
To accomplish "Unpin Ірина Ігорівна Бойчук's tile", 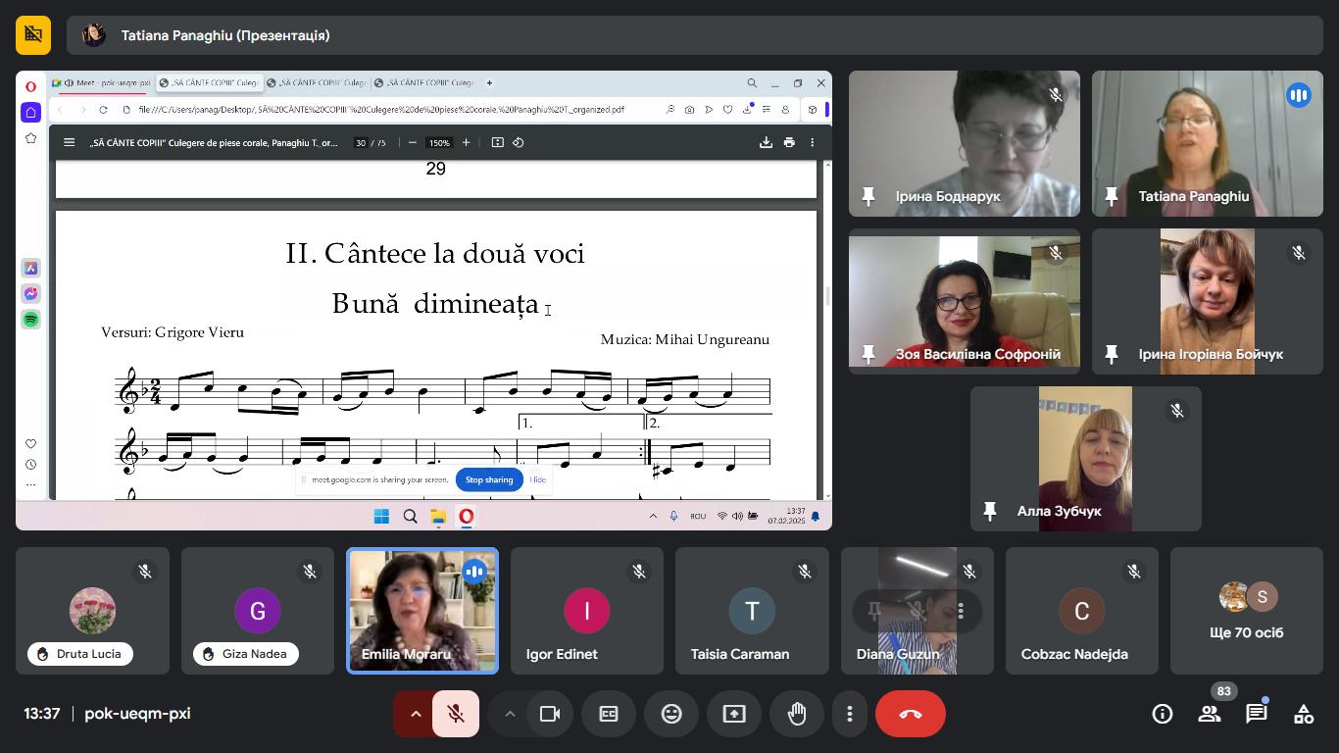I will 1111,354.
